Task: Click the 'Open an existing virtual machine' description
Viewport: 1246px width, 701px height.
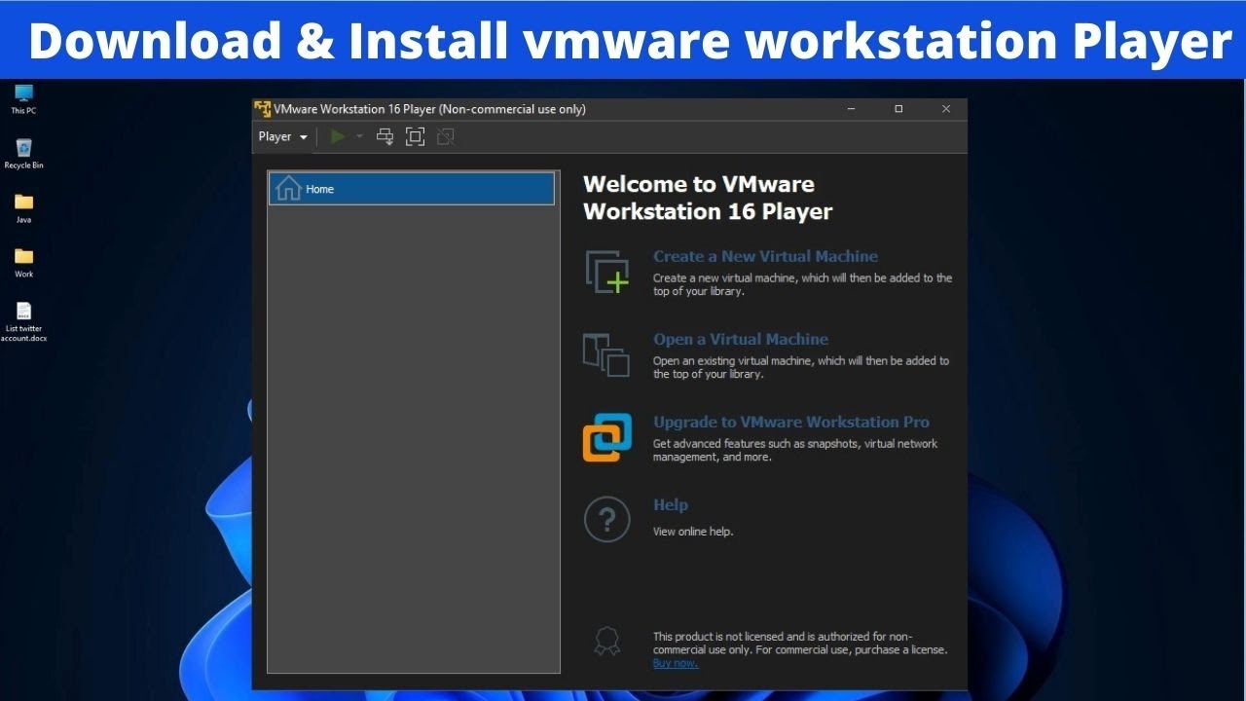Action: coord(801,367)
